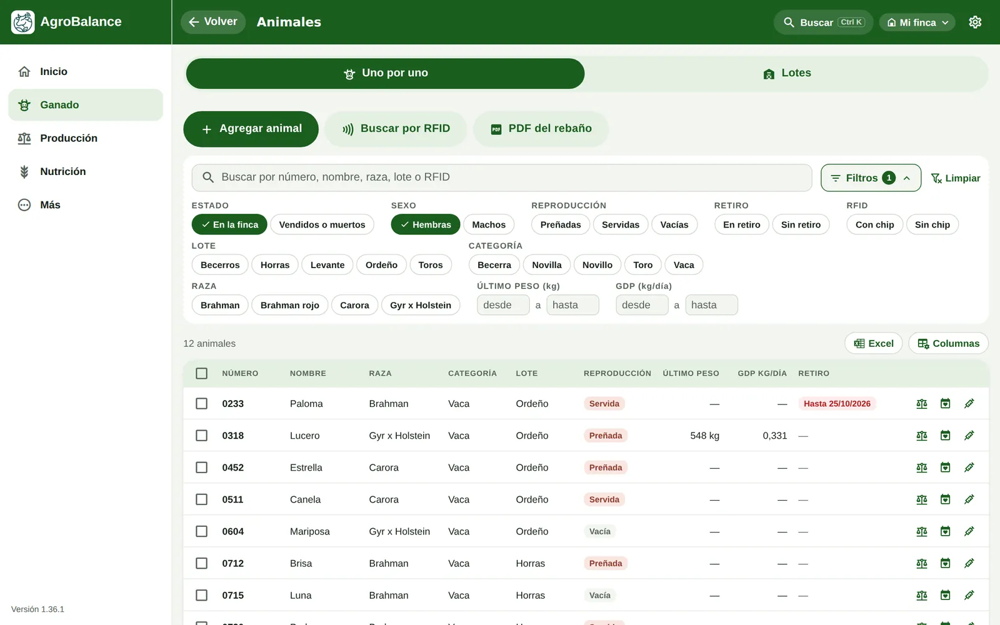Deselect the Hembras filter chip
Image resolution: width=1000 pixels, height=625 pixels.
point(426,224)
